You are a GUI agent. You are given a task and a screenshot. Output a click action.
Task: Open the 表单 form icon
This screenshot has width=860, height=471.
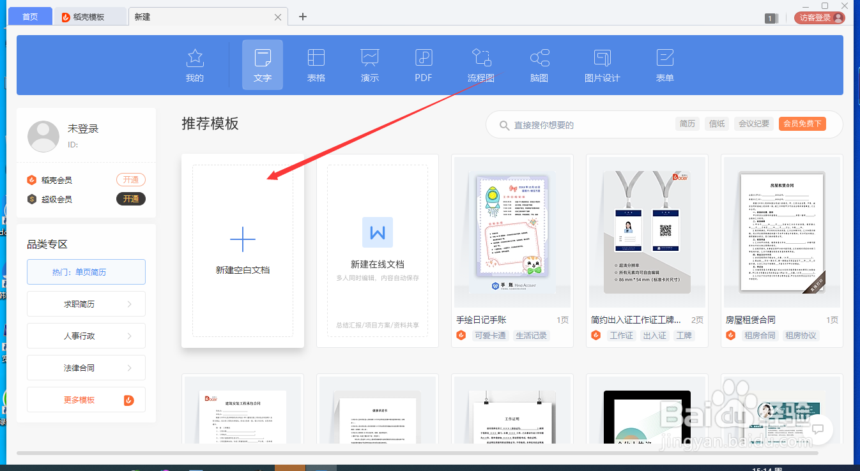(664, 64)
